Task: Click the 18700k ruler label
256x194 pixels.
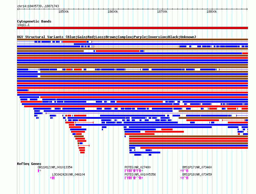Action: point(162,12)
